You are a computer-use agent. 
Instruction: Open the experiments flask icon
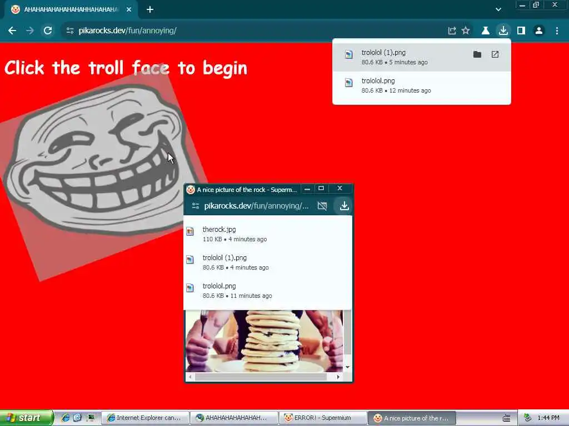click(x=485, y=31)
